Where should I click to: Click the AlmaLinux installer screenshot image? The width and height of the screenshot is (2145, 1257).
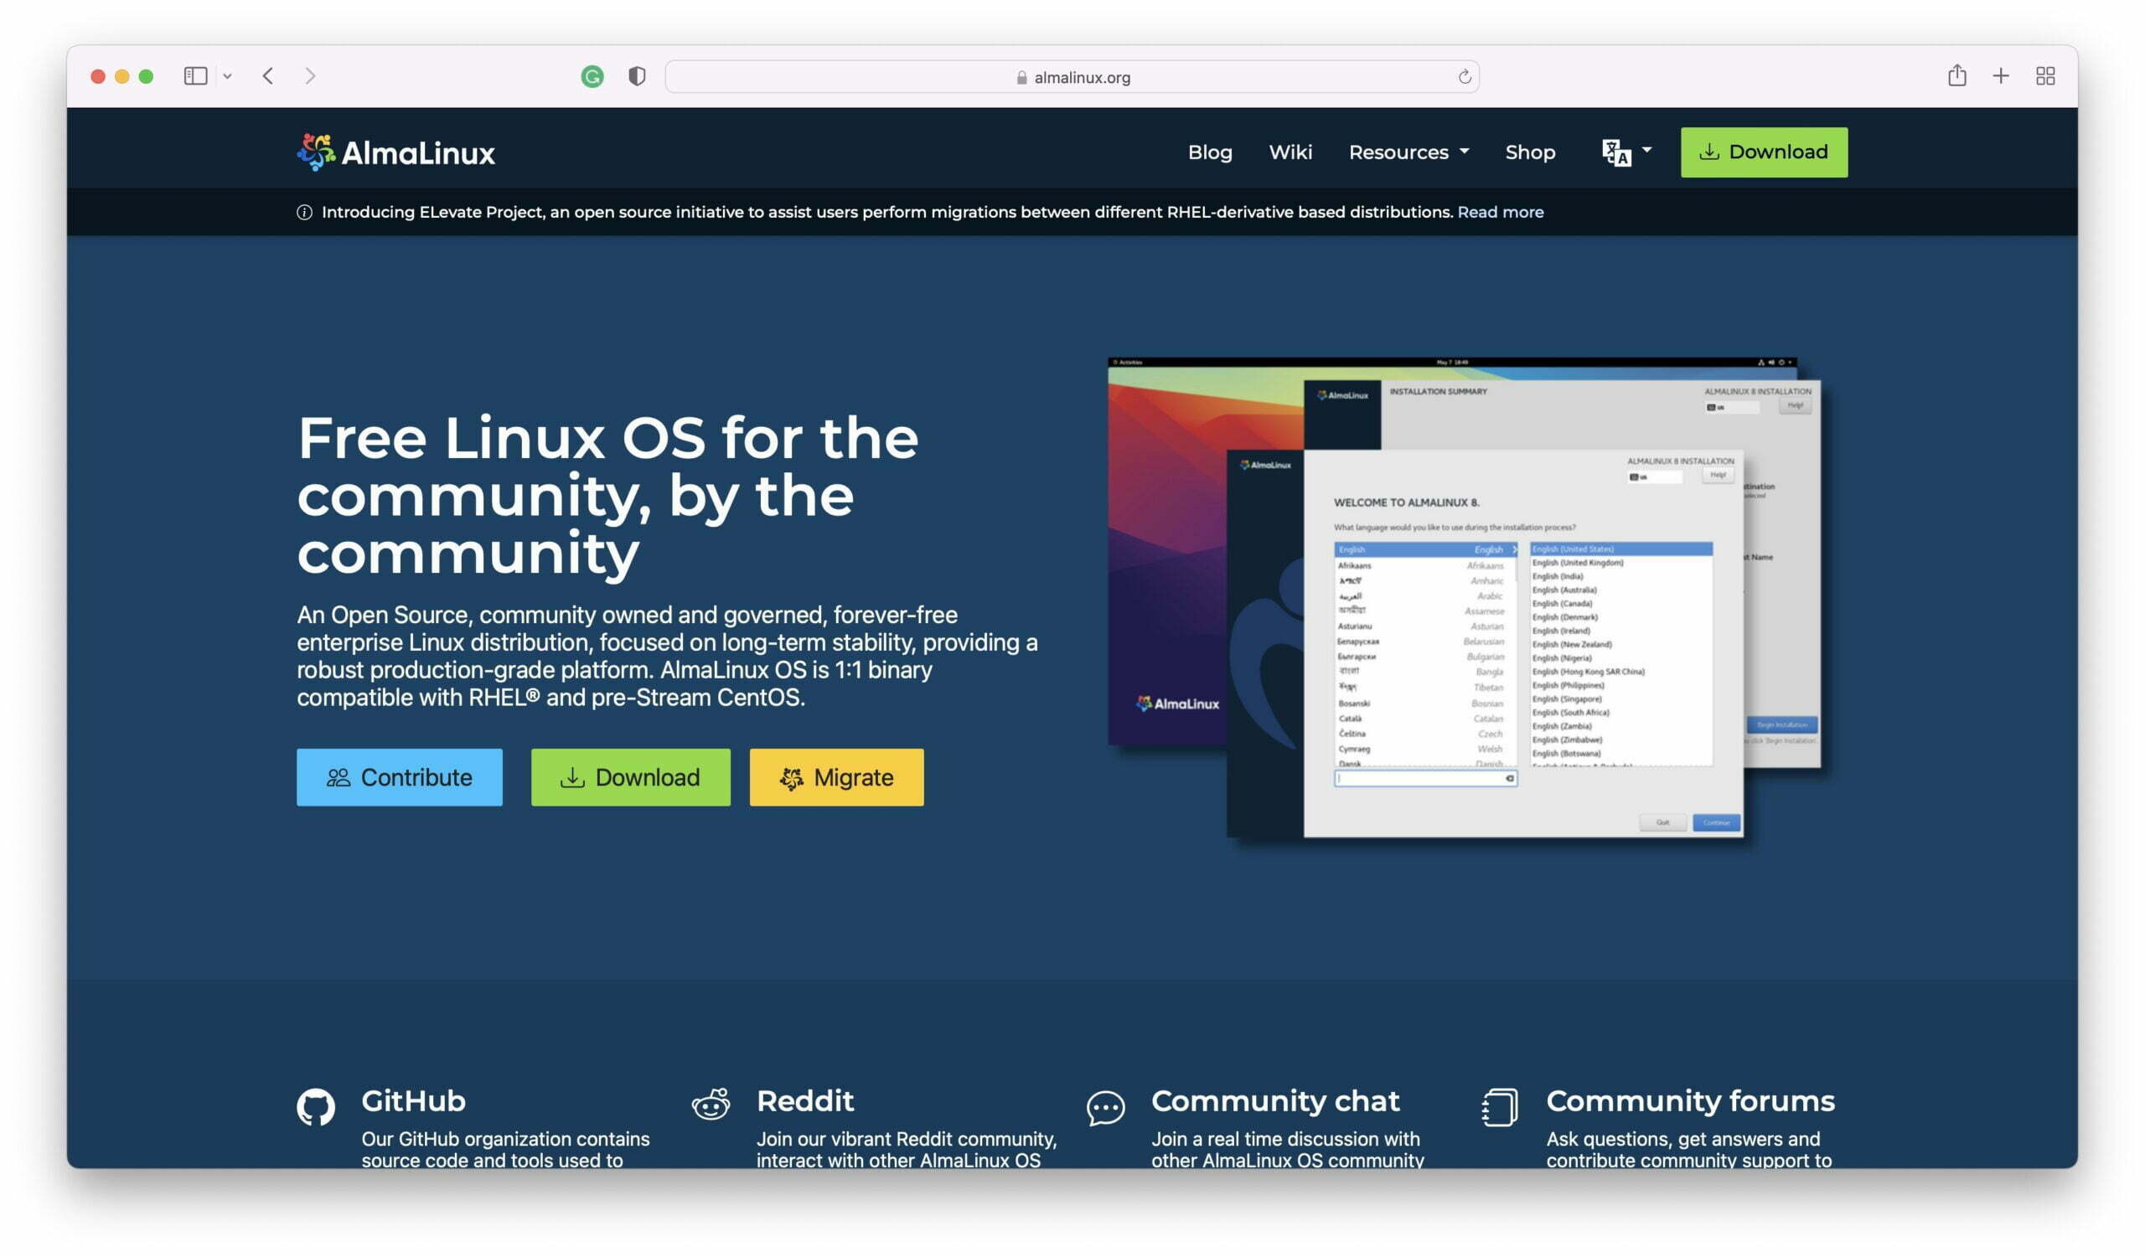(1464, 595)
